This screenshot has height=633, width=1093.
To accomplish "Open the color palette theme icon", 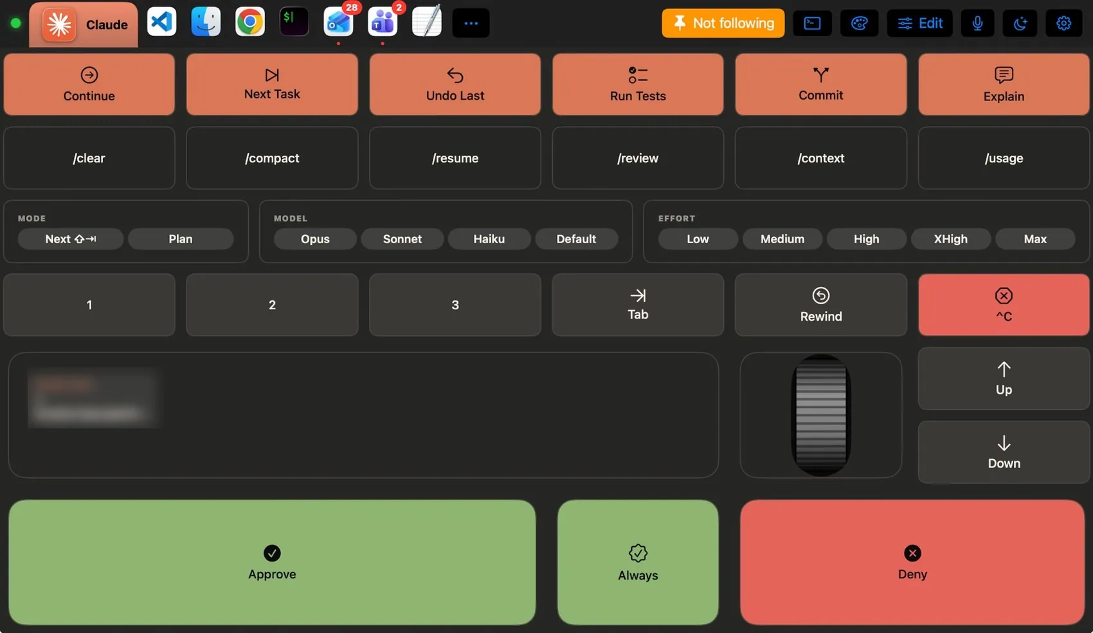I will [x=860, y=23].
